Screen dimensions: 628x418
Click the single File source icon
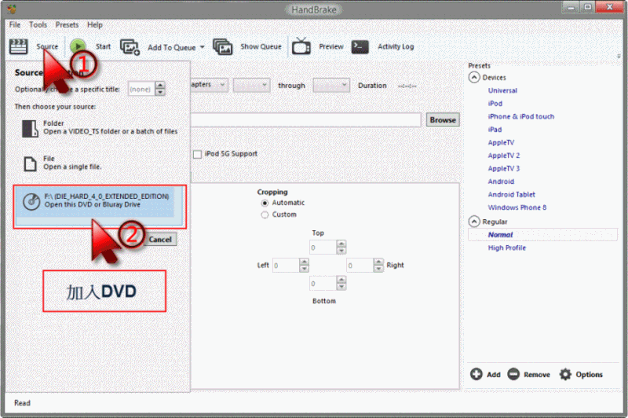coord(30,163)
